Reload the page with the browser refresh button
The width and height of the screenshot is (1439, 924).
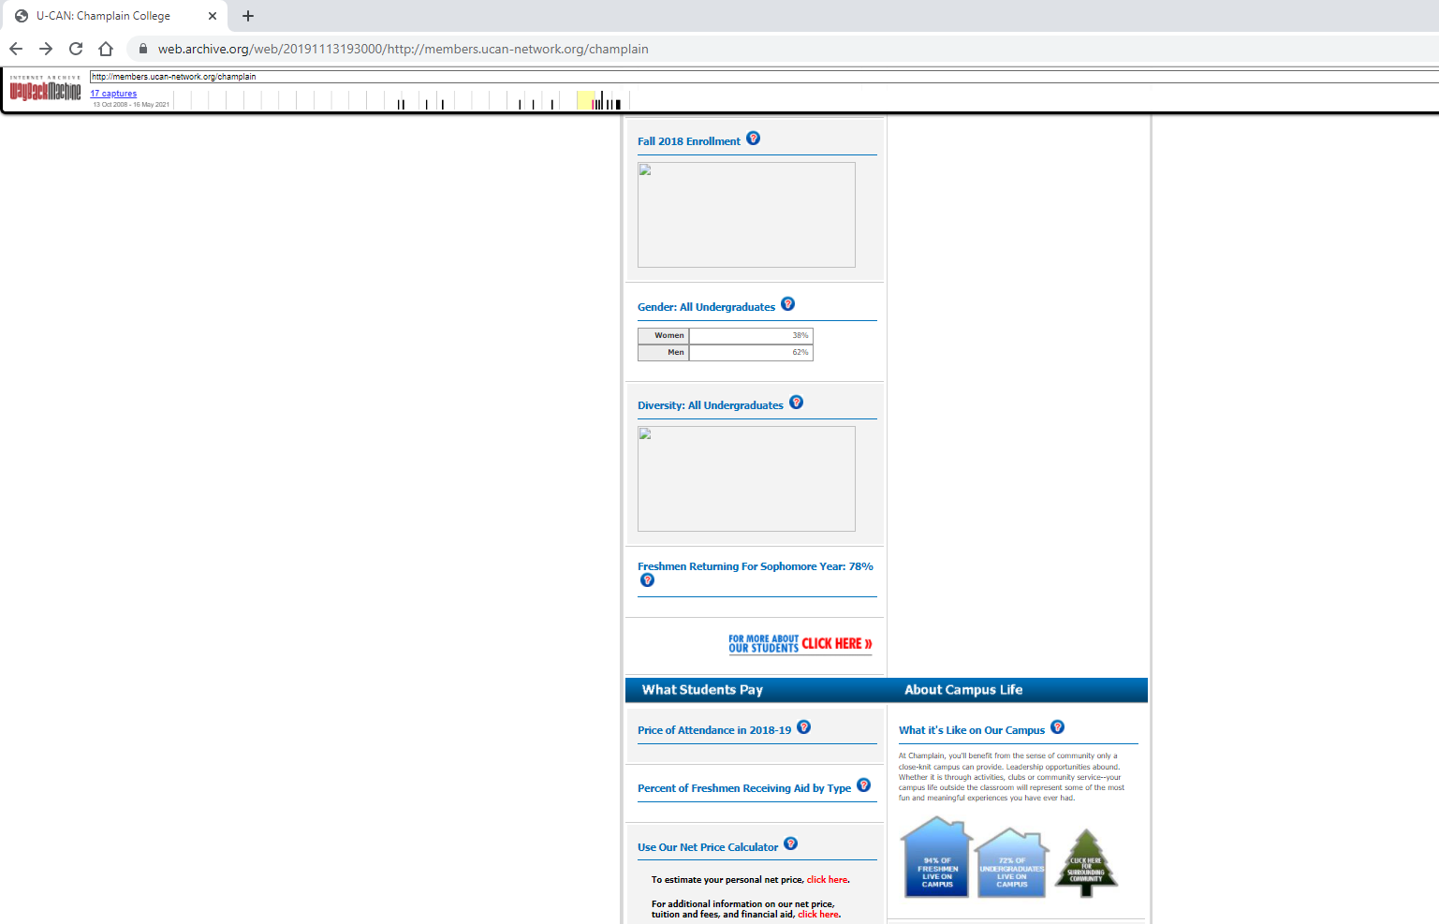point(76,49)
